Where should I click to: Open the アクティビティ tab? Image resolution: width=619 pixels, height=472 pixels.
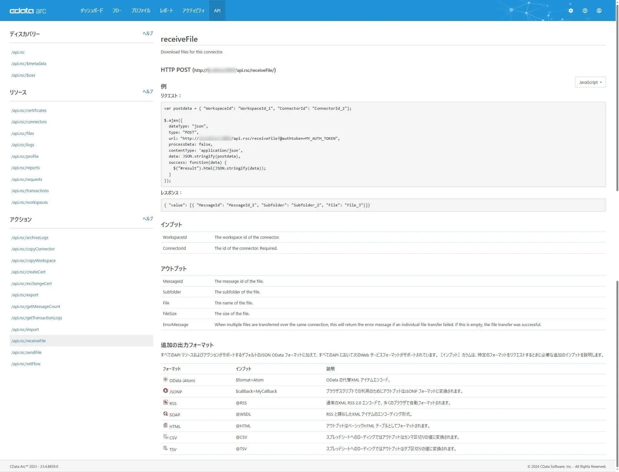pos(193,11)
